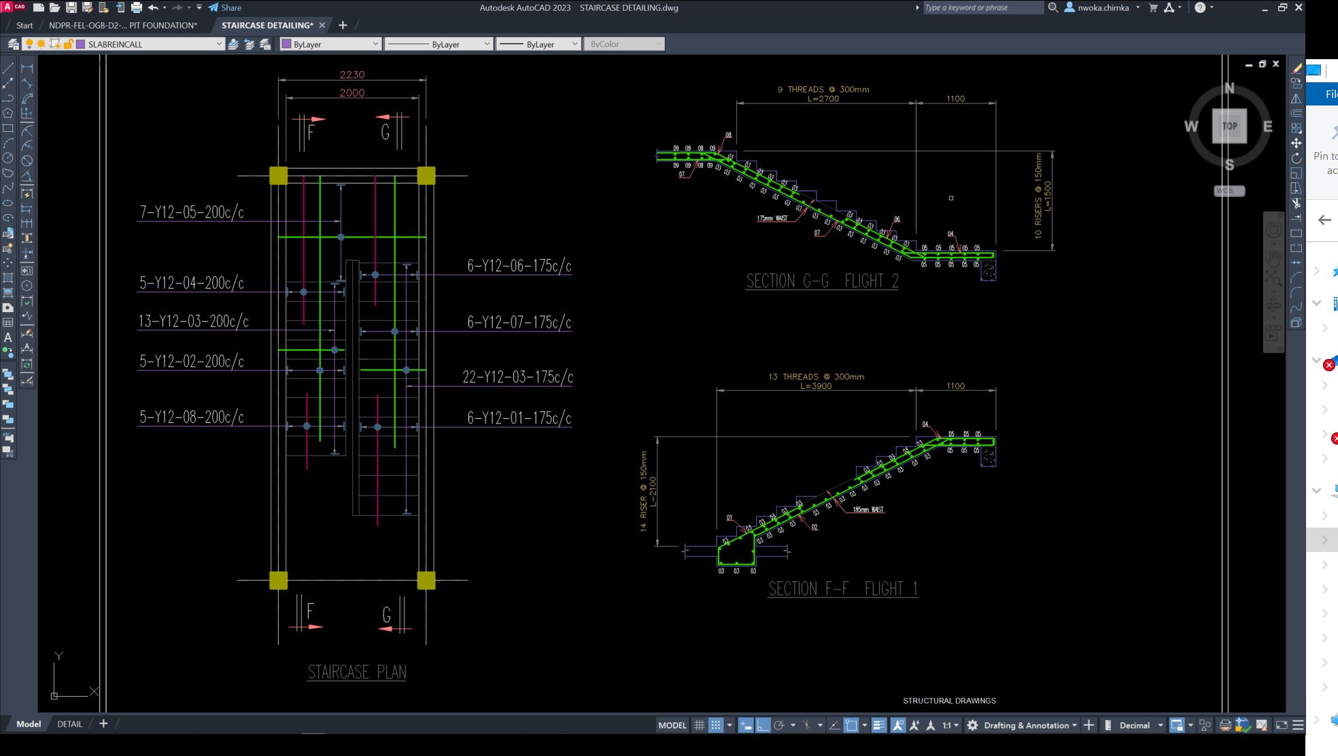This screenshot has width=1338, height=756.
Task: Select the Line tool
Action: pos(8,69)
